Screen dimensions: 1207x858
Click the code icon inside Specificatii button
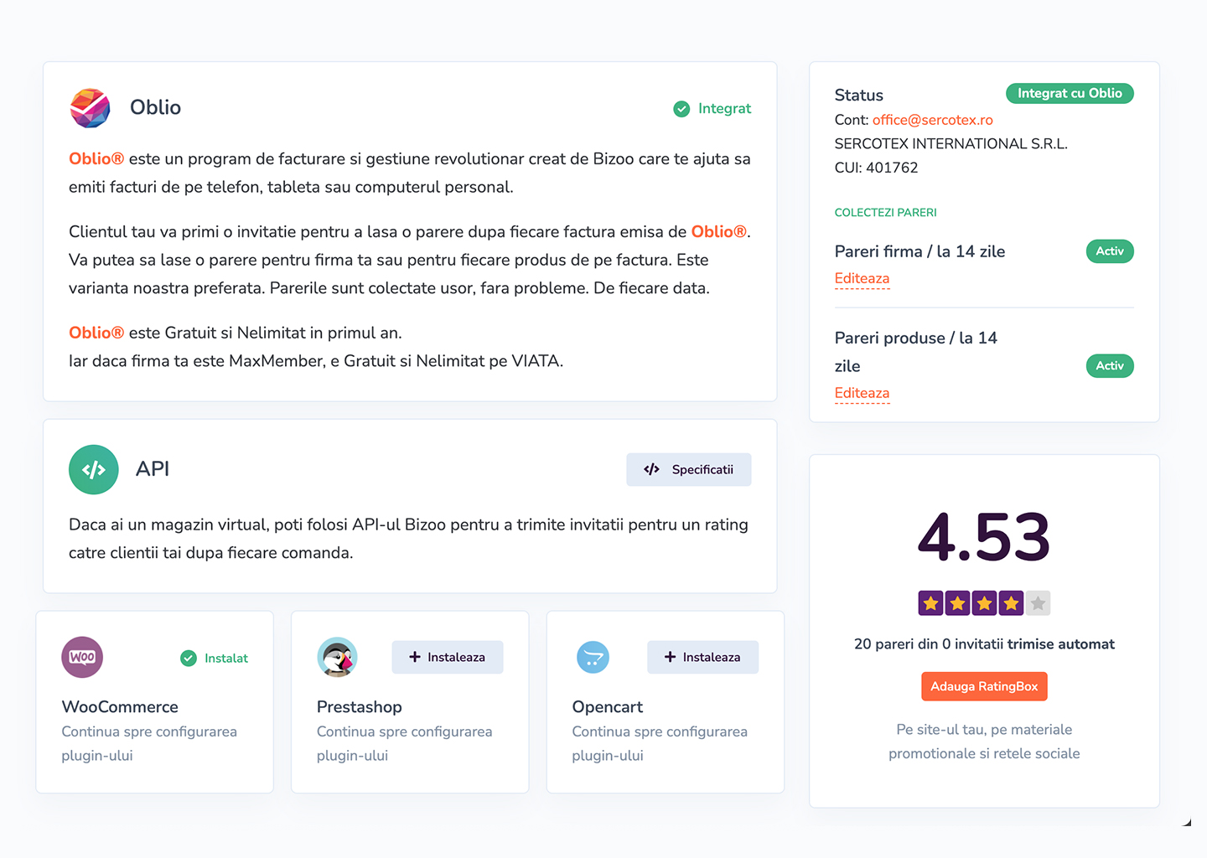[x=651, y=469]
